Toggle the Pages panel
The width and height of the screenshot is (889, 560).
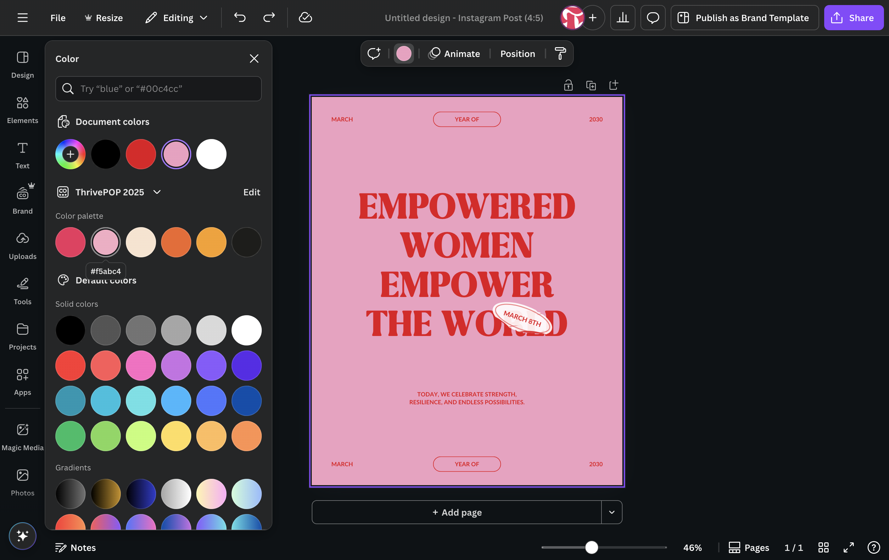tap(749, 547)
